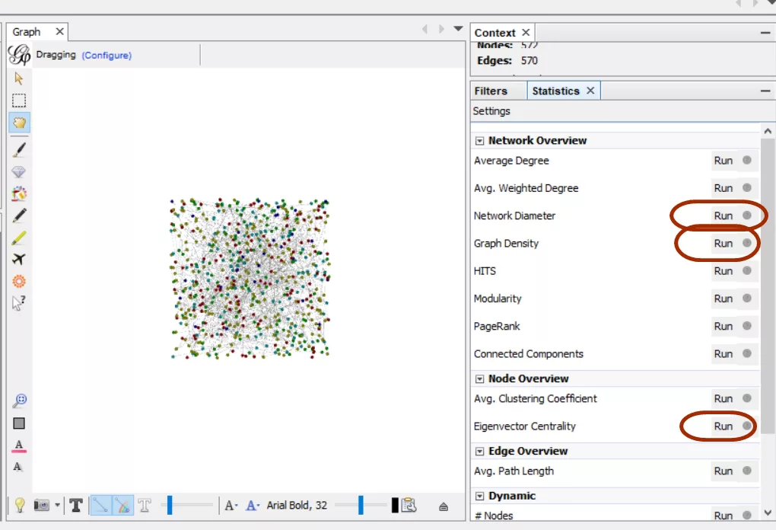Select the node painter brush tool

[x=19, y=149]
